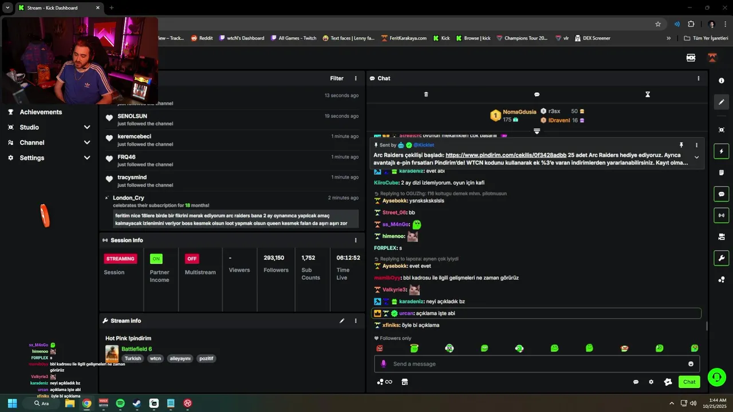Click London_Cry subscription entry

[232, 212]
